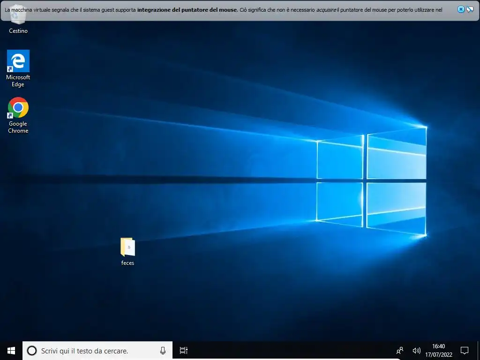Click the Cortana circle icon in search box
The height and width of the screenshot is (360, 480).
tap(32, 351)
